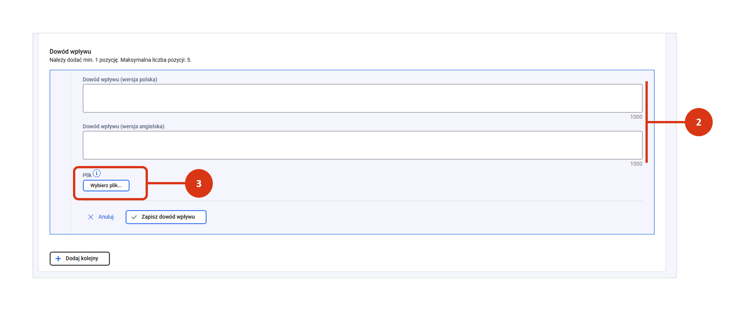Focus the Polish version evidence text area
Viewport: 733px width, 316px height.
pyautogui.click(x=362, y=98)
